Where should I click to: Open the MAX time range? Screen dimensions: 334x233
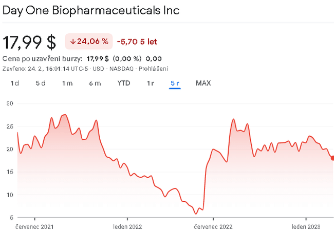(x=203, y=83)
